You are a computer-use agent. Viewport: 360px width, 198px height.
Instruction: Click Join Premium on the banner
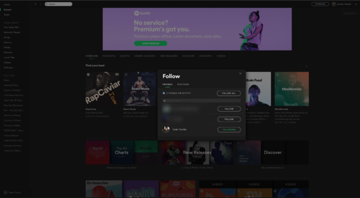point(150,43)
